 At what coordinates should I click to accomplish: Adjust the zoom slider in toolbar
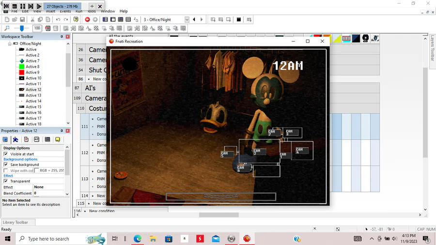coord(22,28)
